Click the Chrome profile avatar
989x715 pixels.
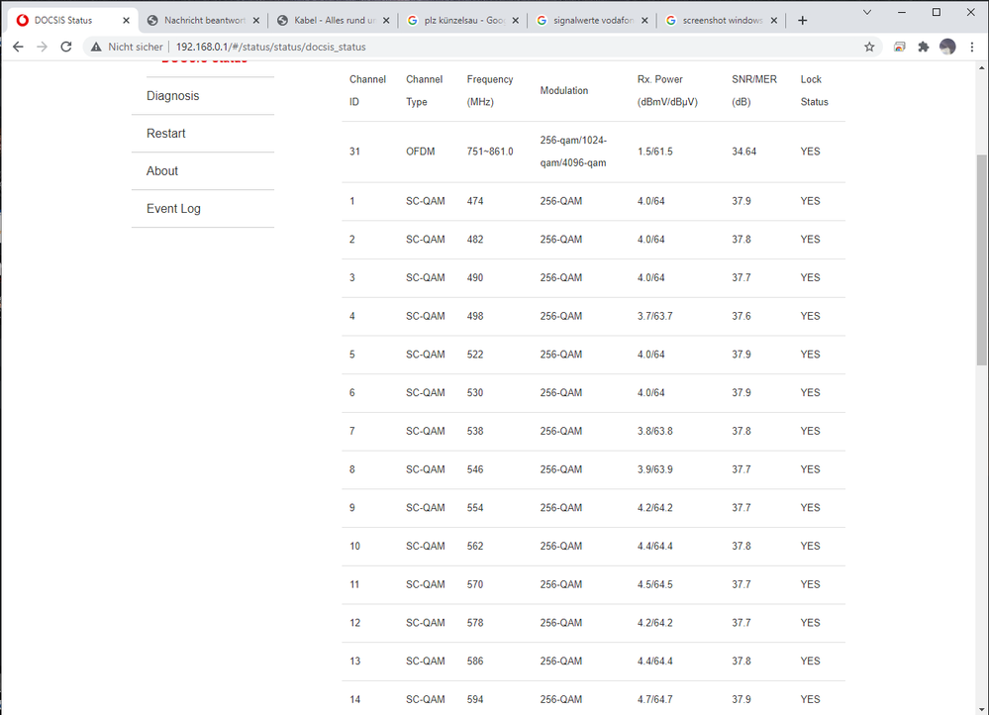[x=947, y=47]
